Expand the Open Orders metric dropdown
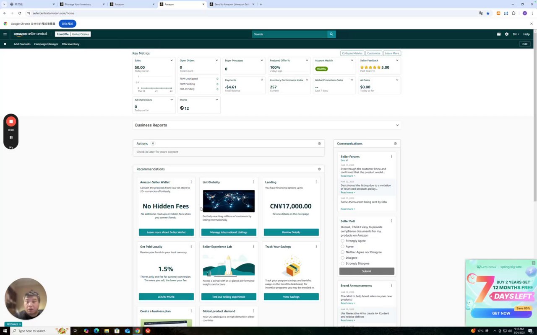The height and width of the screenshot is (335, 537). pos(216,60)
